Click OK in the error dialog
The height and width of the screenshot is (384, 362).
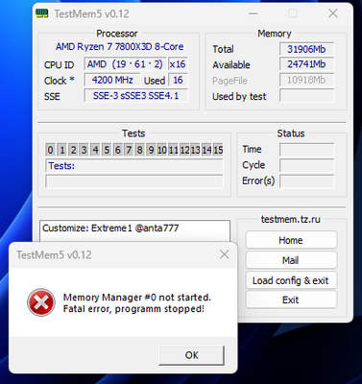pos(191,355)
